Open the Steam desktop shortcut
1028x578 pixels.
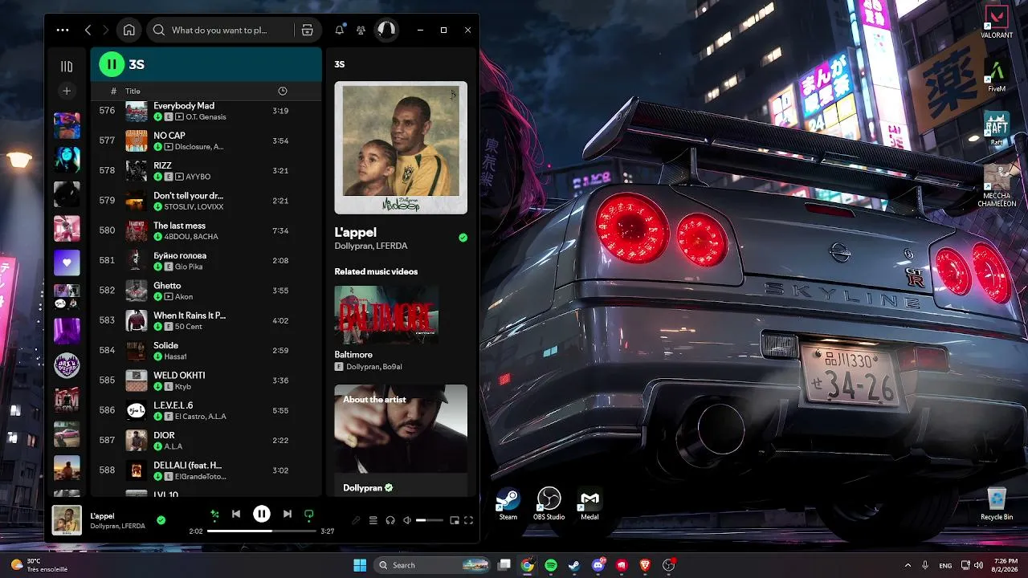click(508, 504)
